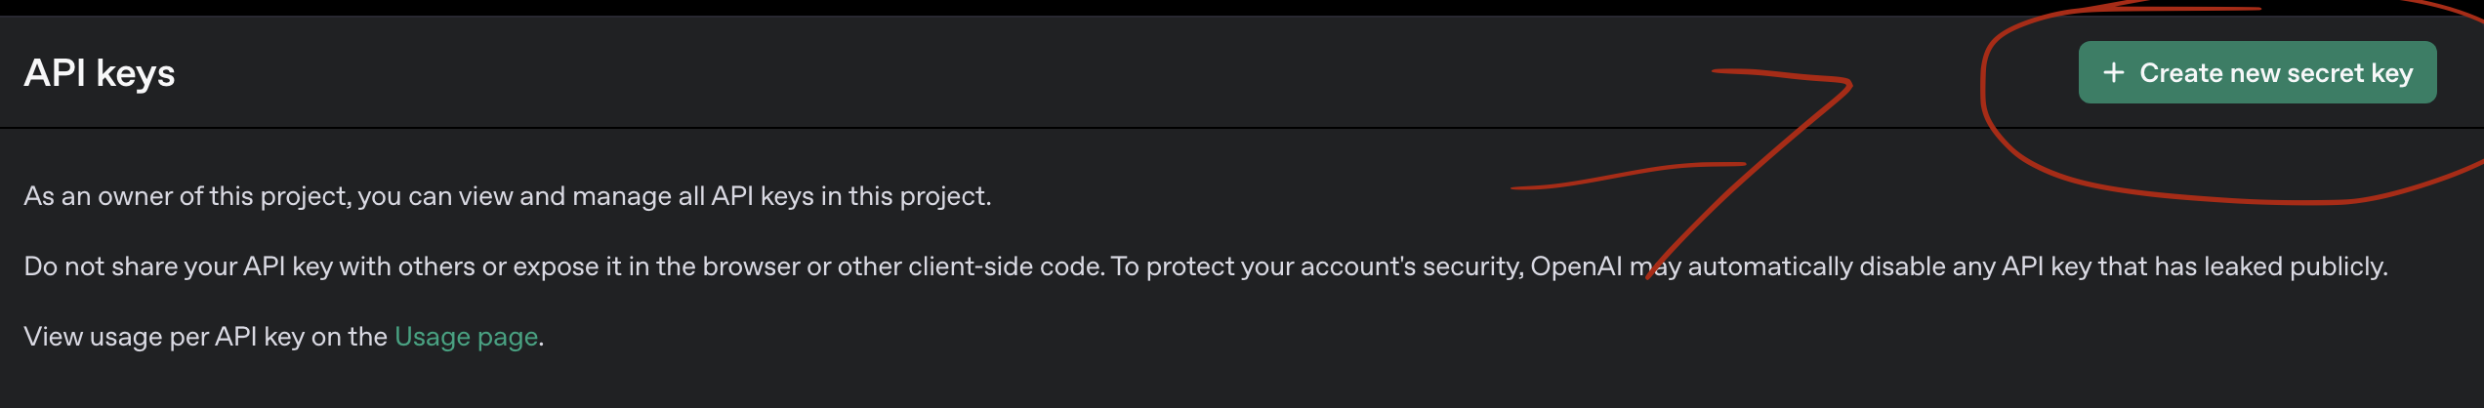Click the API keys page heading
The width and height of the screenshot is (2484, 408).
100,73
